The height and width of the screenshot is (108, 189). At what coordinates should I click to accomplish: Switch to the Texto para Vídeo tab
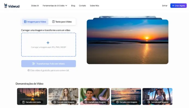coord(62,22)
